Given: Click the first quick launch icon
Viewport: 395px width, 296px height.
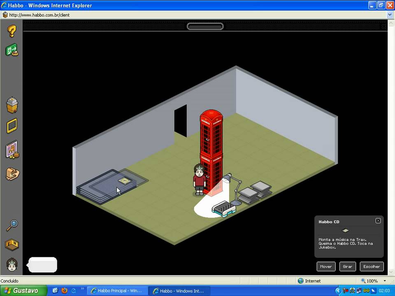Looking at the screenshot, I should click(x=55, y=291).
